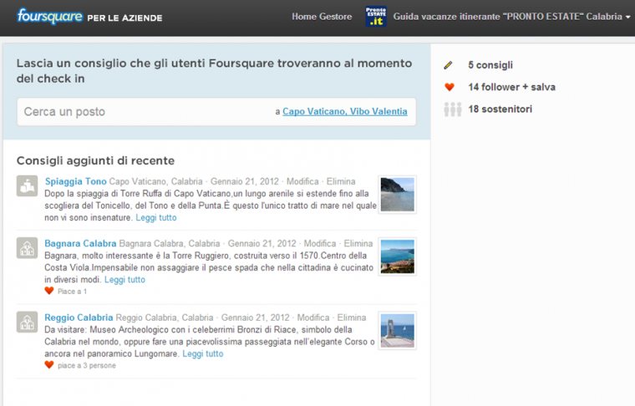Click the Consigli aggiunti di recente heading
The image size is (635, 406).
[x=95, y=160]
